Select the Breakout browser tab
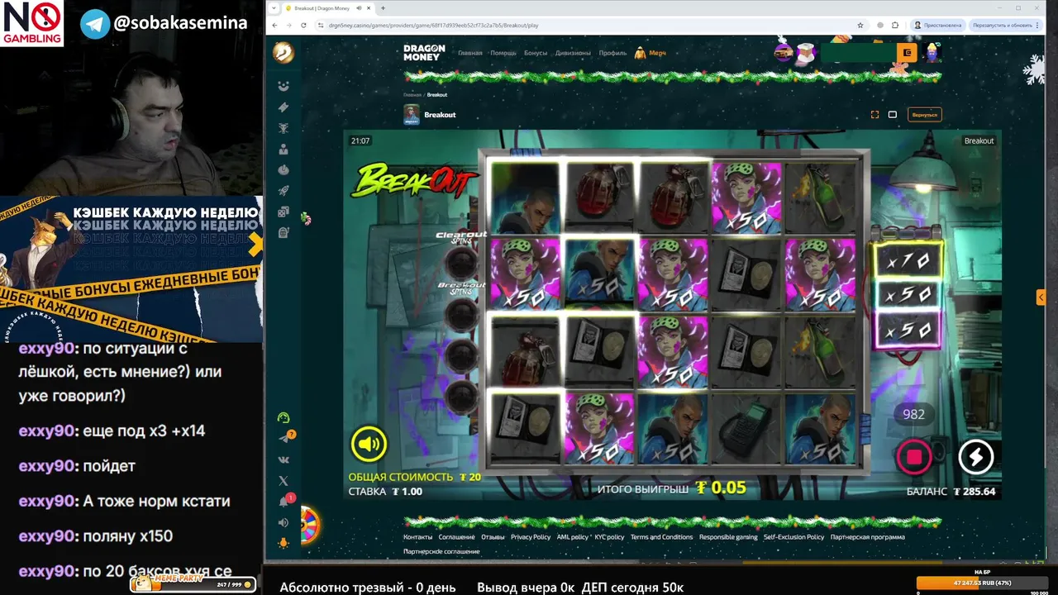This screenshot has width=1058, height=595. (327, 8)
